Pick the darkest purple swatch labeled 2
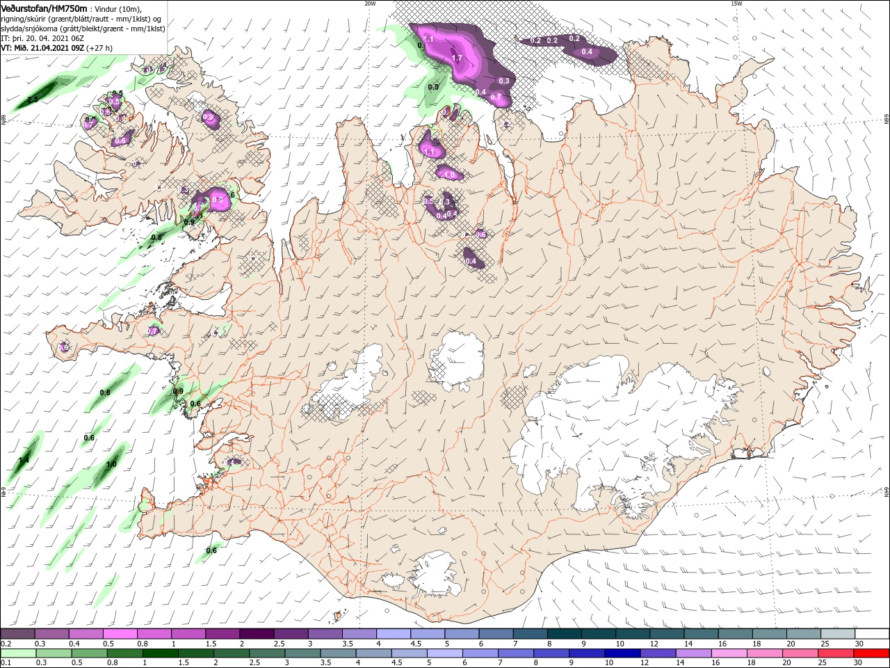The image size is (890, 668). 257,634
